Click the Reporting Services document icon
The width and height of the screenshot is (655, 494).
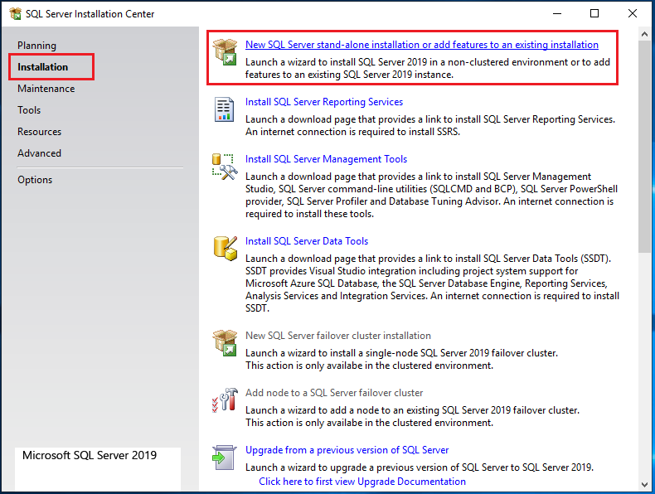pos(225,109)
